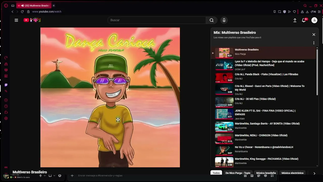The image size is (323, 182).
Task: Click the Buscar search field
Action: click(156, 20)
